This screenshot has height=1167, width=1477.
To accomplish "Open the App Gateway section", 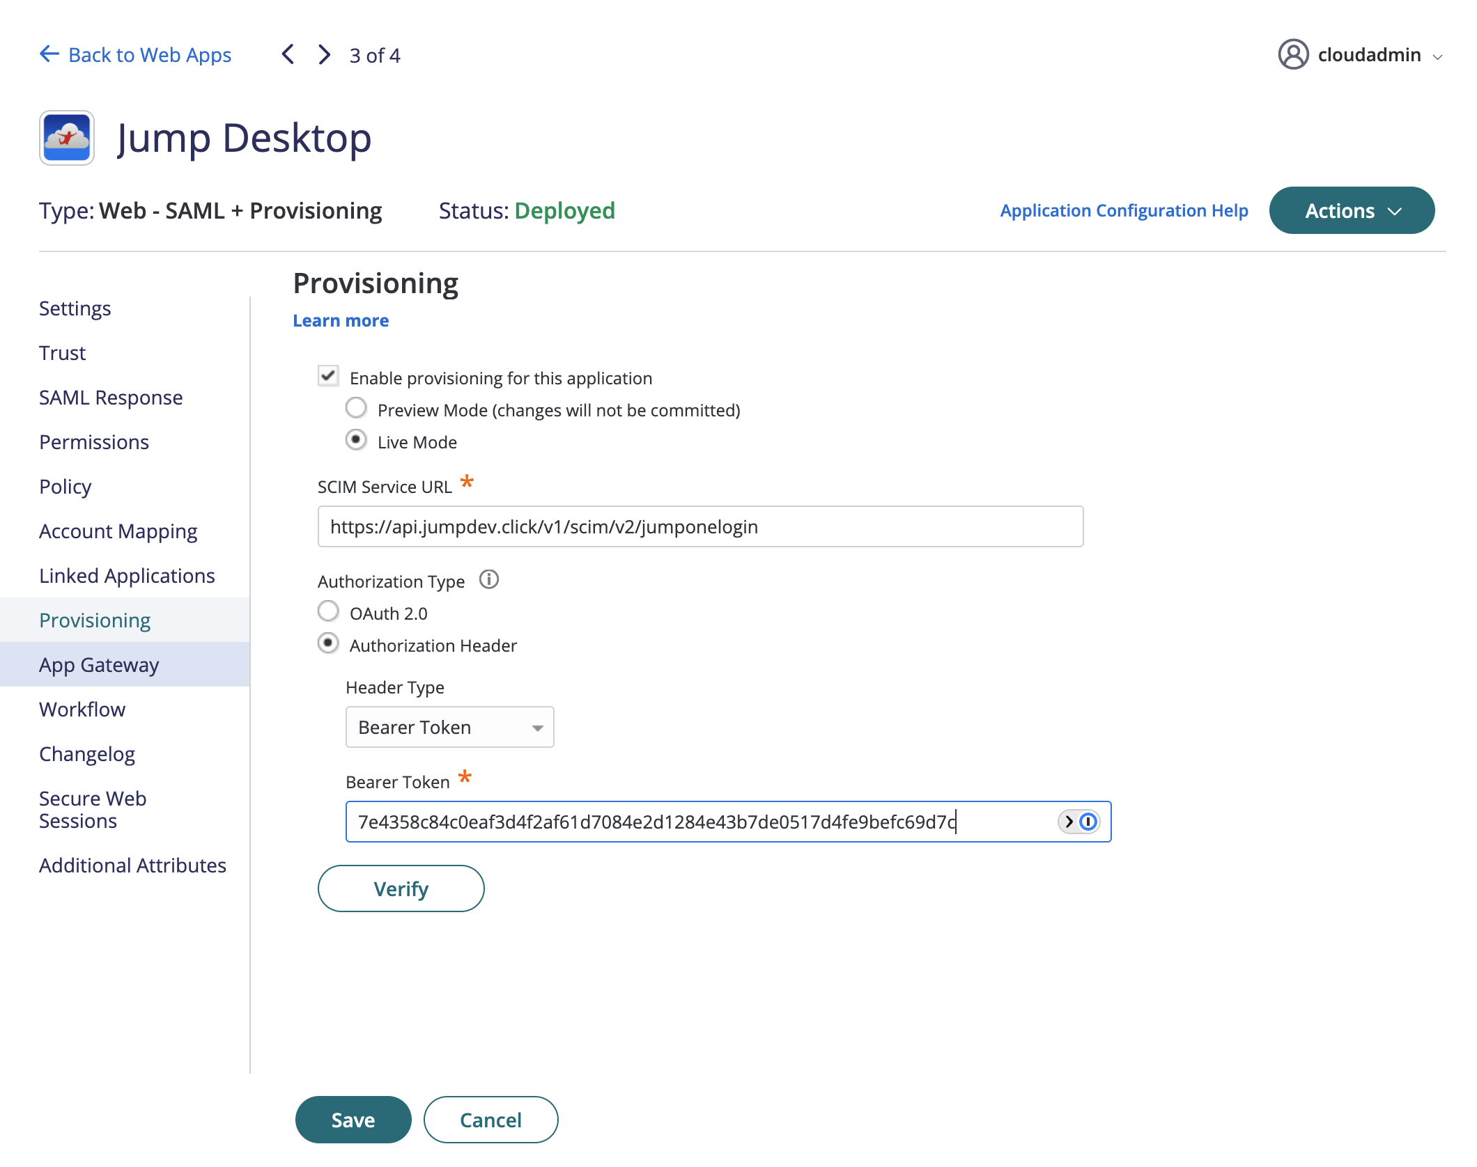I will 125,664.
